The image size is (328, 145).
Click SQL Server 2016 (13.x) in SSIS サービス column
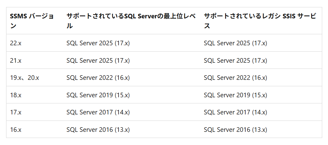pos(235,129)
